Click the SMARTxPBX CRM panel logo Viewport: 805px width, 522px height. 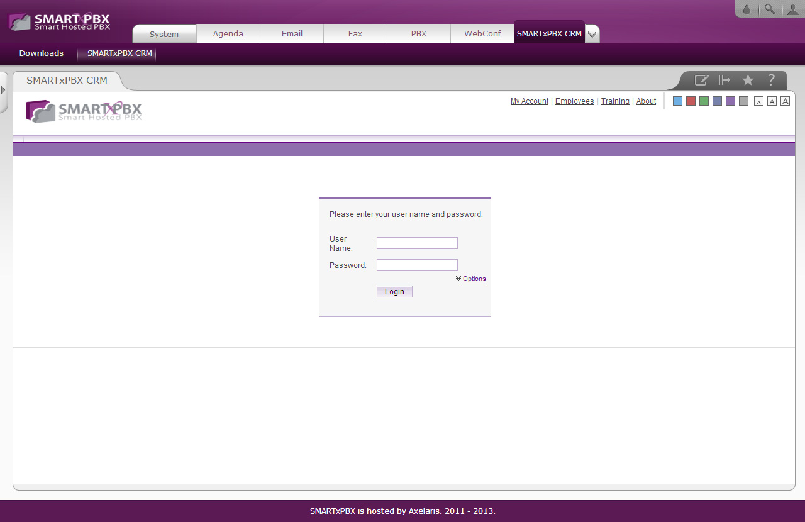(84, 111)
